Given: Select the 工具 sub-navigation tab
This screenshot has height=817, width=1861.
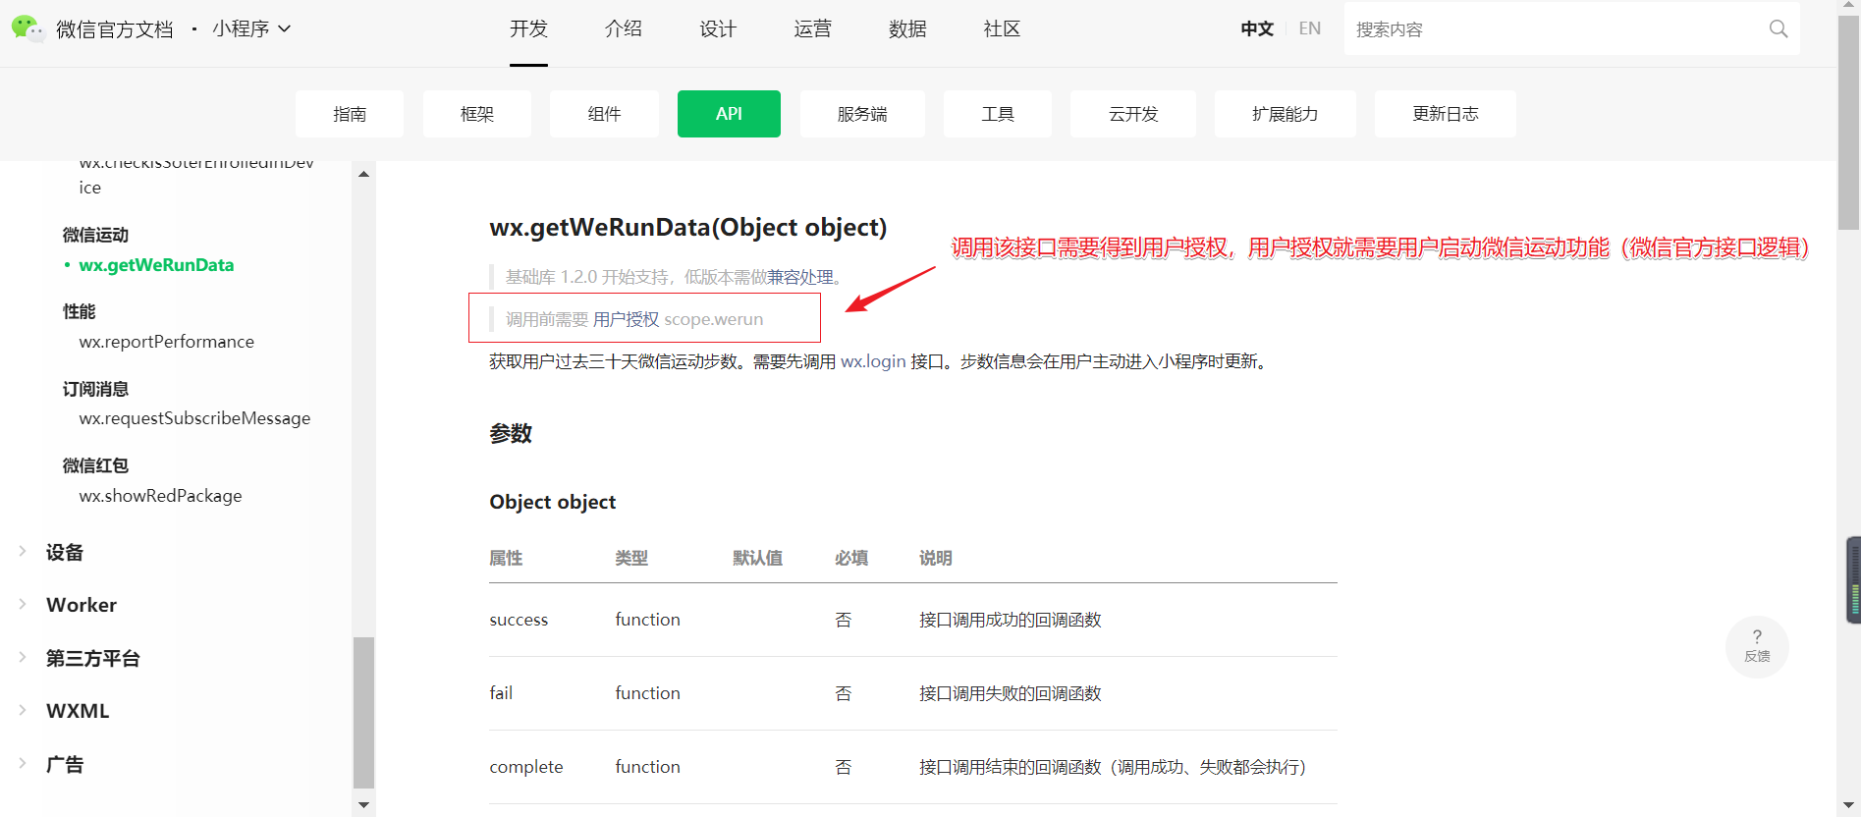Looking at the screenshot, I should pos(998,114).
